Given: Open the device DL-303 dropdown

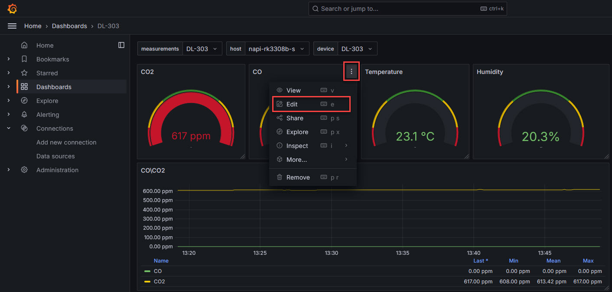Looking at the screenshot, I should tap(357, 48).
